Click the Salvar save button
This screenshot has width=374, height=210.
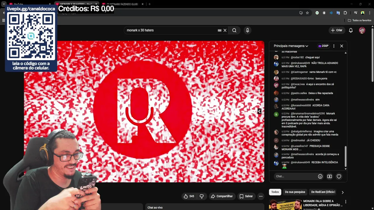point(246,196)
